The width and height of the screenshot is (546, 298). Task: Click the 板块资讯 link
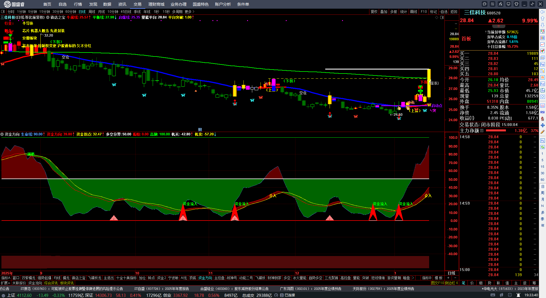pyautogui.click(x=67, y=283)
